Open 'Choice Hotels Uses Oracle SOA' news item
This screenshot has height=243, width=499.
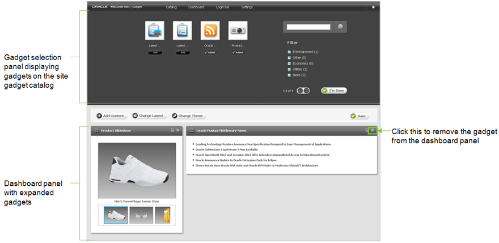point(257,166)
